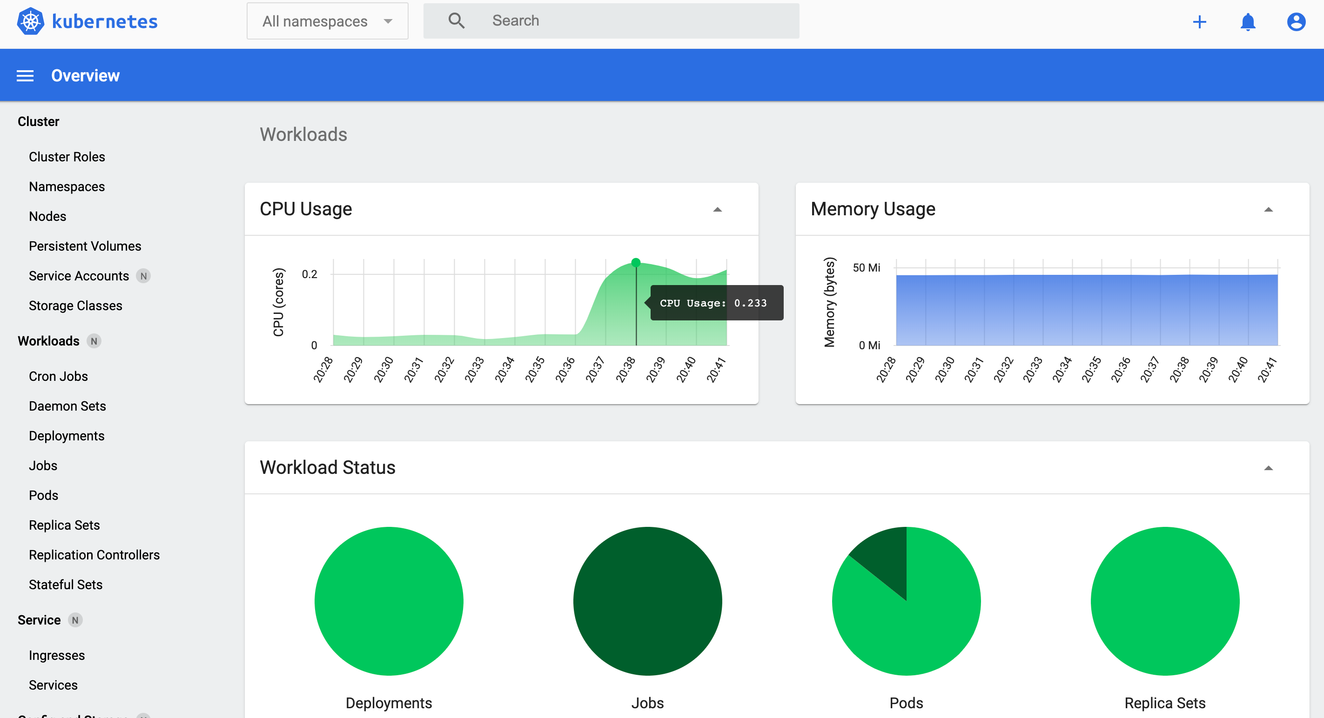
Task: Click the Kubernetes helm logo icon
Action: tap(30, 21)
